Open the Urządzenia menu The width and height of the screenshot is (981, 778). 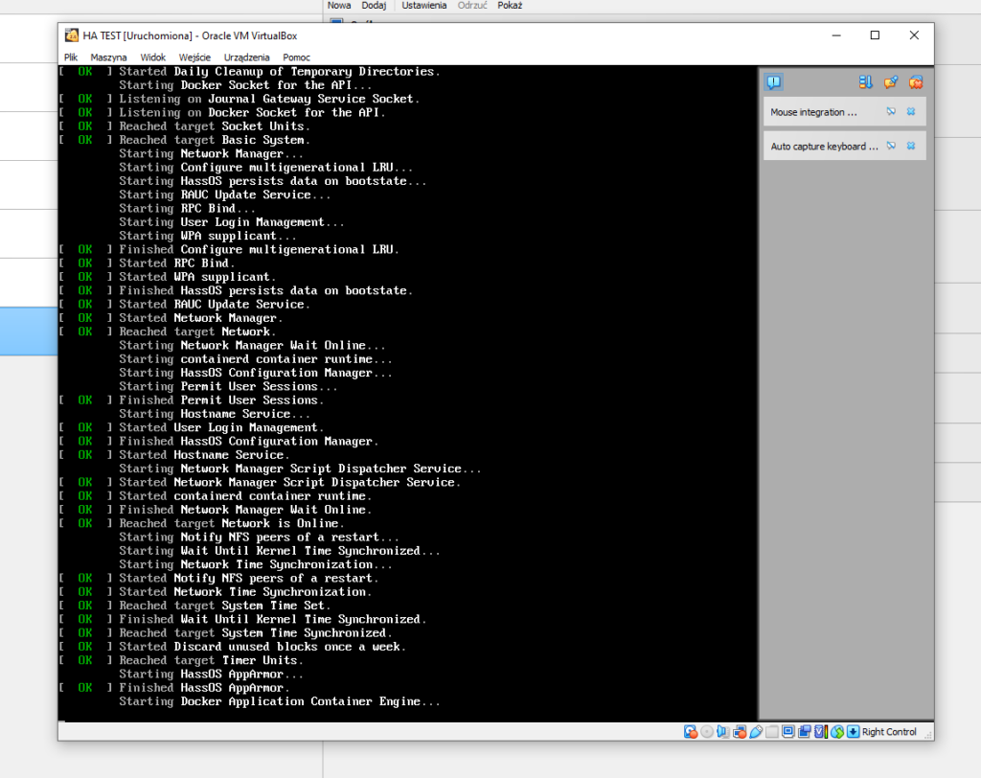(246, 57)
